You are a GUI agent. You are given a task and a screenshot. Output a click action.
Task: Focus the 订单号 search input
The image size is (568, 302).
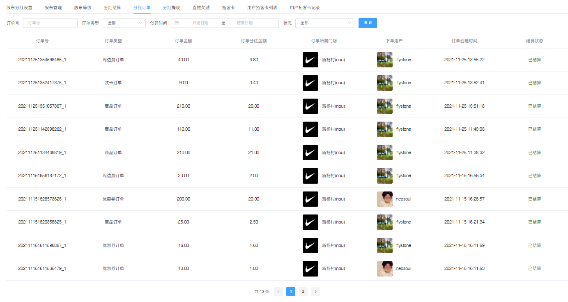tap(50, 23)
